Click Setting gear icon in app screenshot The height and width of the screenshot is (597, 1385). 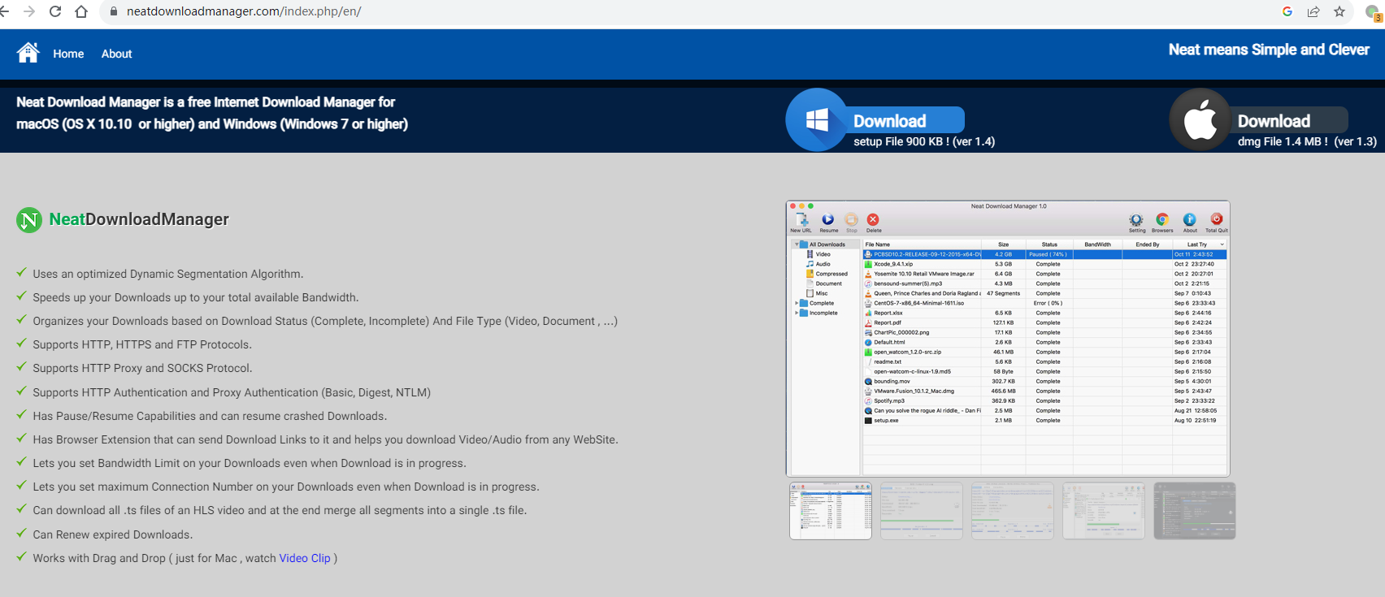[1136, 221]
